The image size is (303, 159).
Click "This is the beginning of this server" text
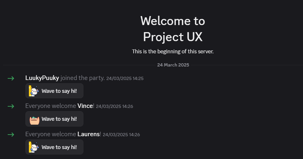tap(173, 51)
